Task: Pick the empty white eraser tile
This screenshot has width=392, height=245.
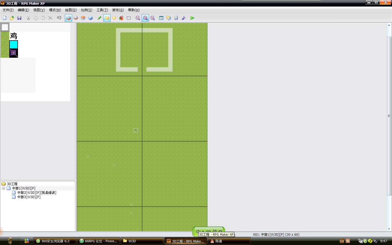Action: pos(5,27)
